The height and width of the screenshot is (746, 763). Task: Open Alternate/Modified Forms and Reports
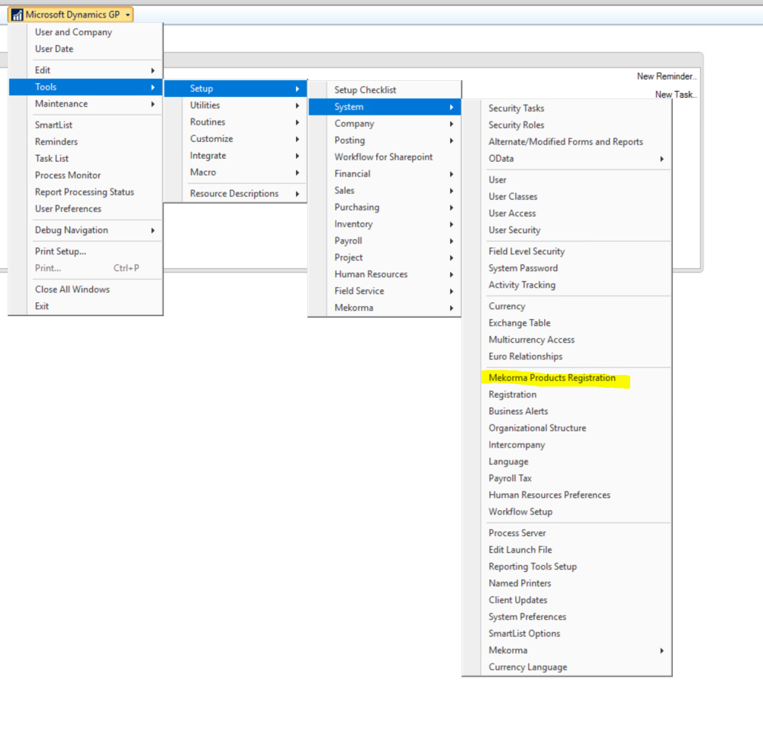click(x=565, y=142)
